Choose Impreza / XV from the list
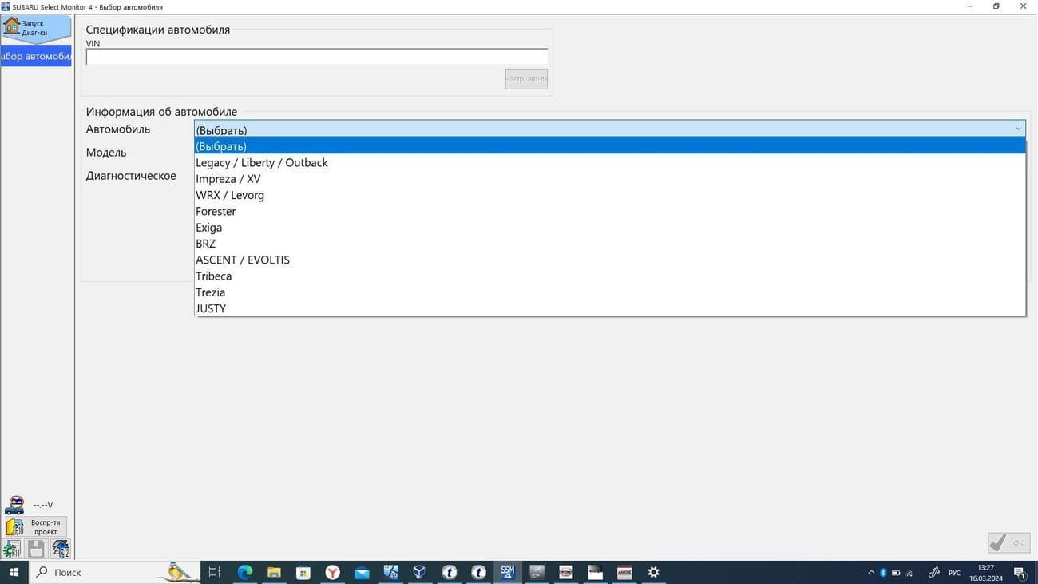This screenshot has width=1038, height=584. click(x=610, y=179)
